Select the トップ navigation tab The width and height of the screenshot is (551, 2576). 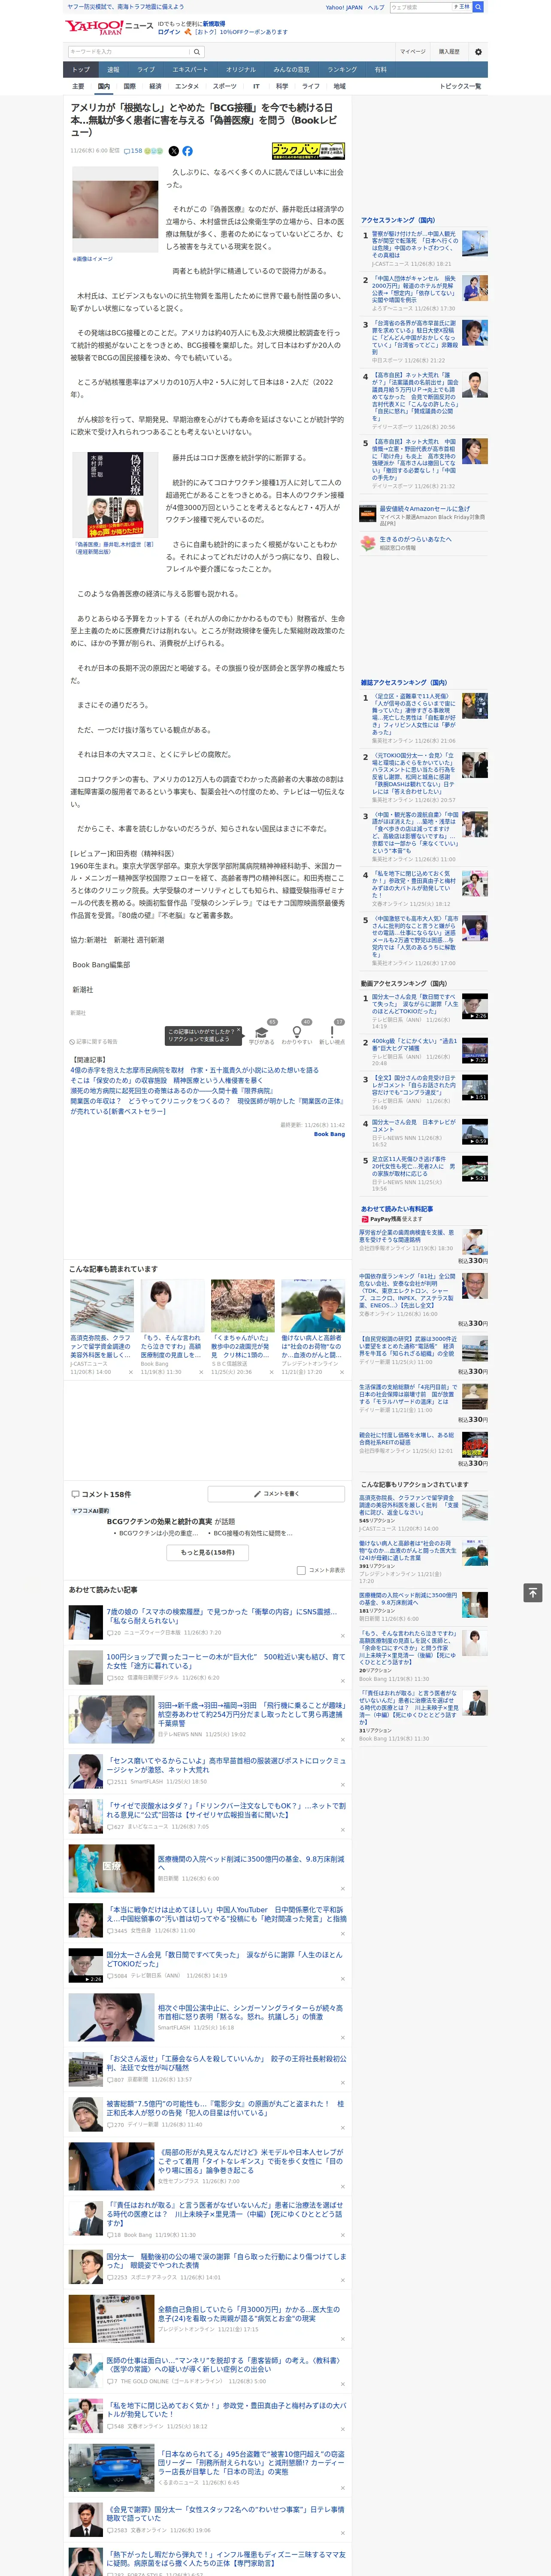pos(81,70)
